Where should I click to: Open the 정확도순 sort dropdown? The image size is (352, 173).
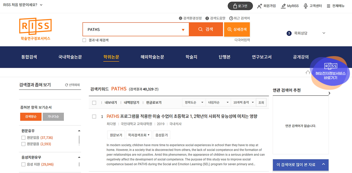(x=194, y=102)
